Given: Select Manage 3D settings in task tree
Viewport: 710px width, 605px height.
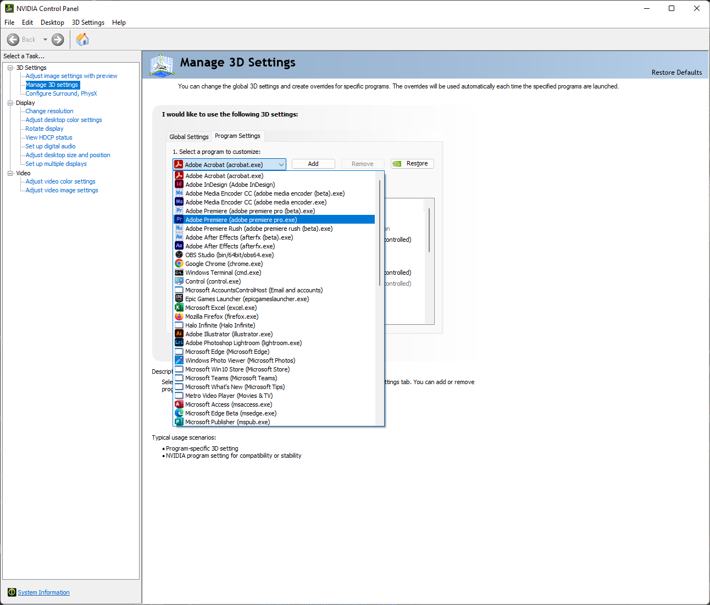Looking at the screenshot, I should coord(52,85).
